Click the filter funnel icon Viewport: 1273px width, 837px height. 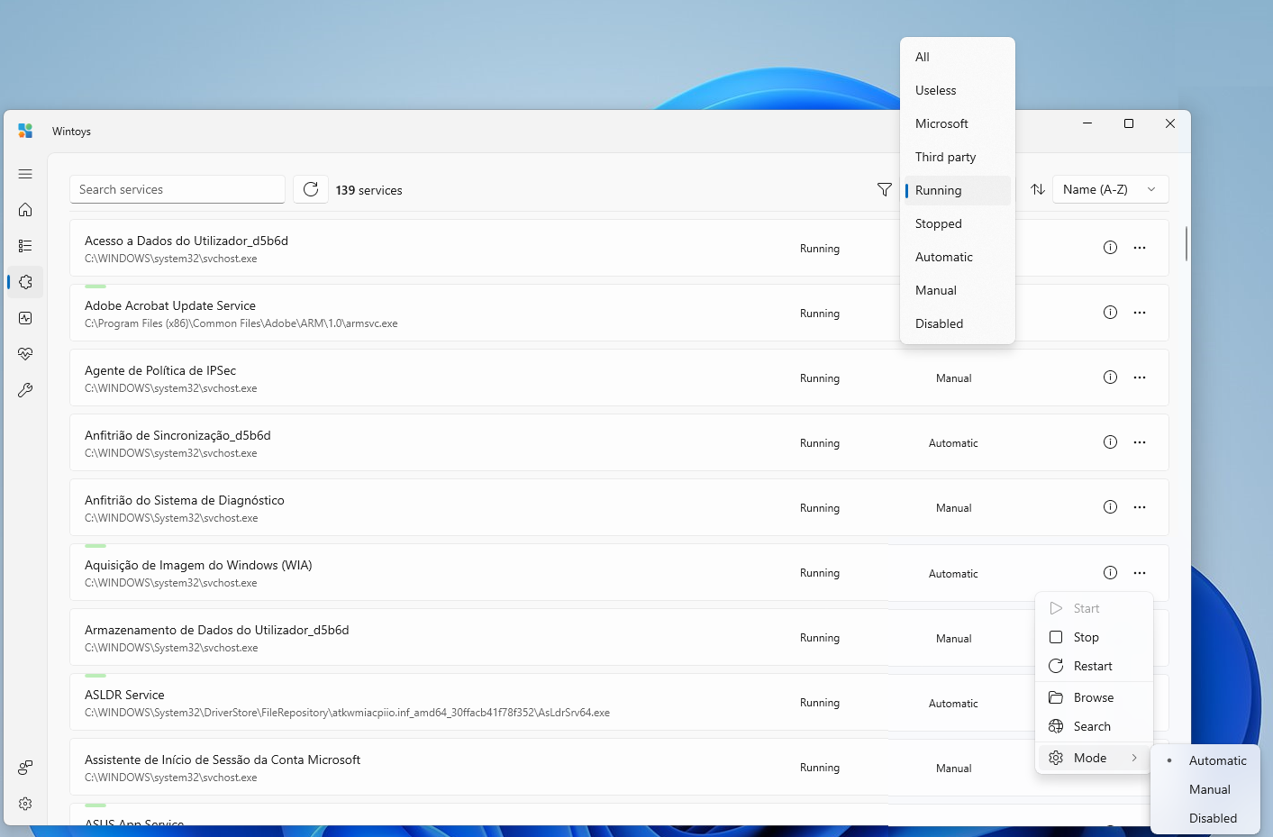[x=885, y=189]
